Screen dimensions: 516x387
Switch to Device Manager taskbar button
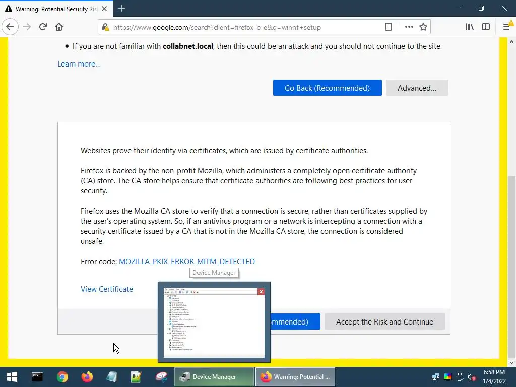pos(214,377)
